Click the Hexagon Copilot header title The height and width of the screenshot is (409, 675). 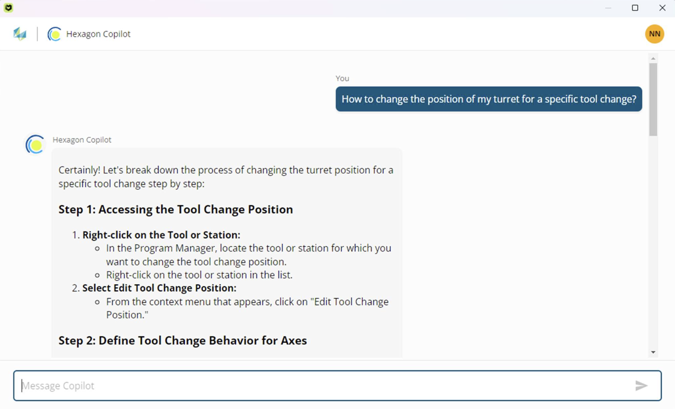point(98,34)
